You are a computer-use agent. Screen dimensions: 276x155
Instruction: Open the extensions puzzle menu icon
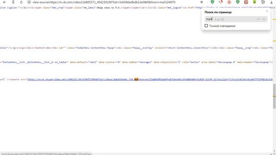tap(263, 2)
